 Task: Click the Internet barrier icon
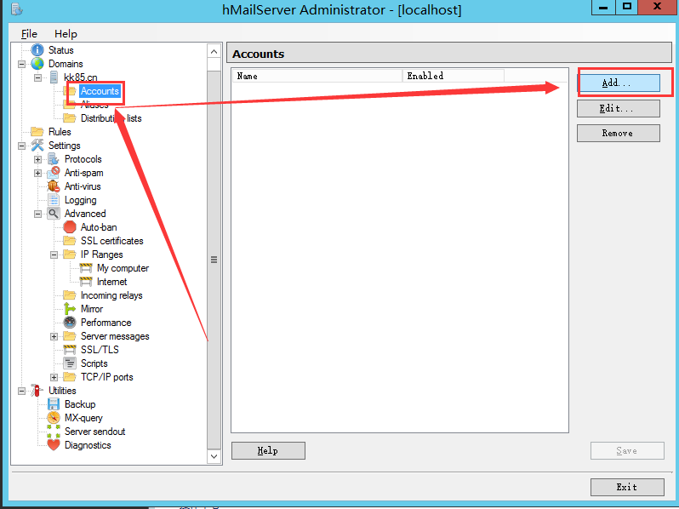pos(86,282)
